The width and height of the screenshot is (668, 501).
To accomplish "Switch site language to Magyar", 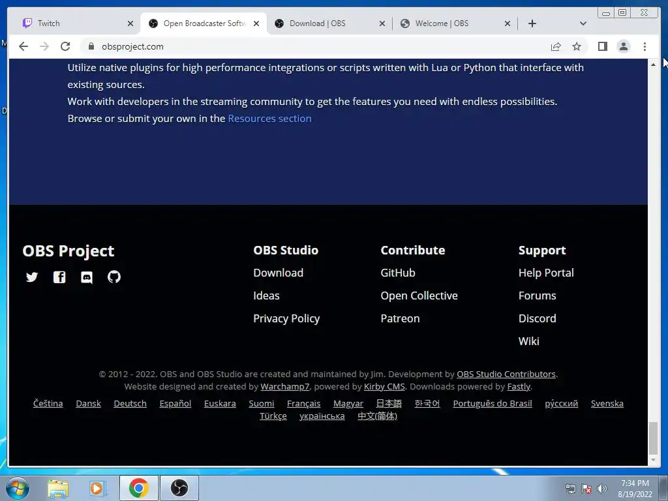I will [348, 403].
